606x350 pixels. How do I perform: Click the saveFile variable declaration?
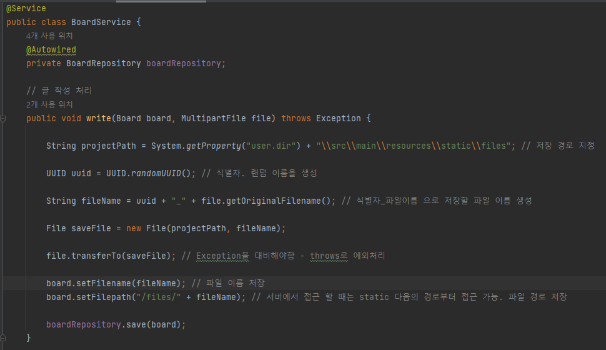pyautogui.click(x=91, y=228)
